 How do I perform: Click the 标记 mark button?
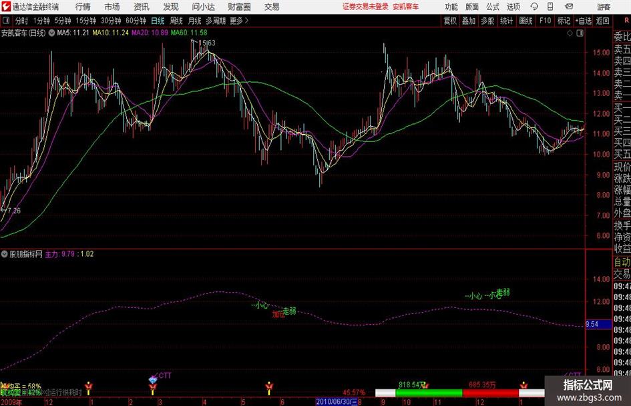click(x=564, y=21)
